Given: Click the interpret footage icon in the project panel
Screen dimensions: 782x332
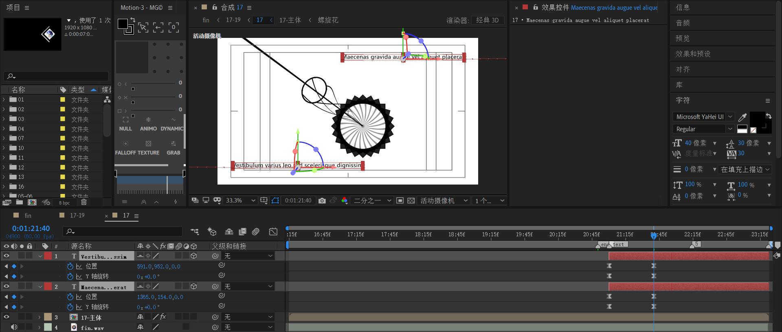Looking at the screenshot, I should pyautogui.click(x=7, y=202).
